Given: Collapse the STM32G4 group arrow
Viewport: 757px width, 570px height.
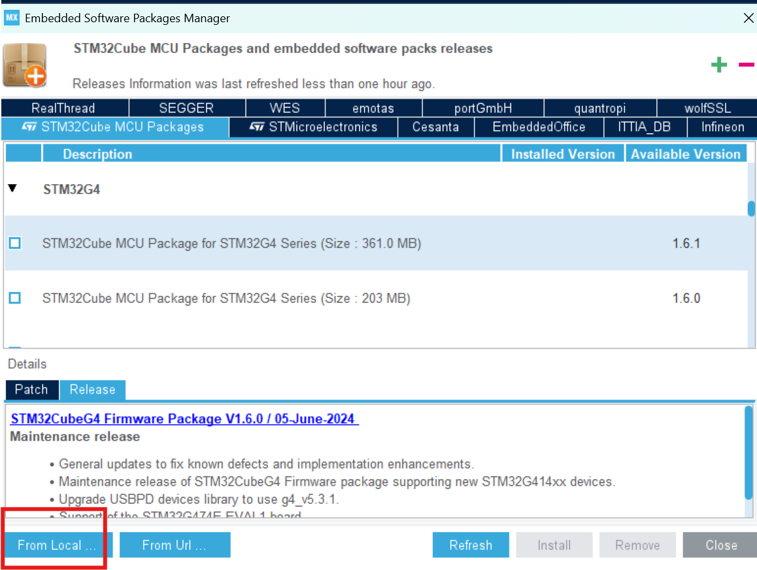Looking at the screenshot, I should coord(12,188).
